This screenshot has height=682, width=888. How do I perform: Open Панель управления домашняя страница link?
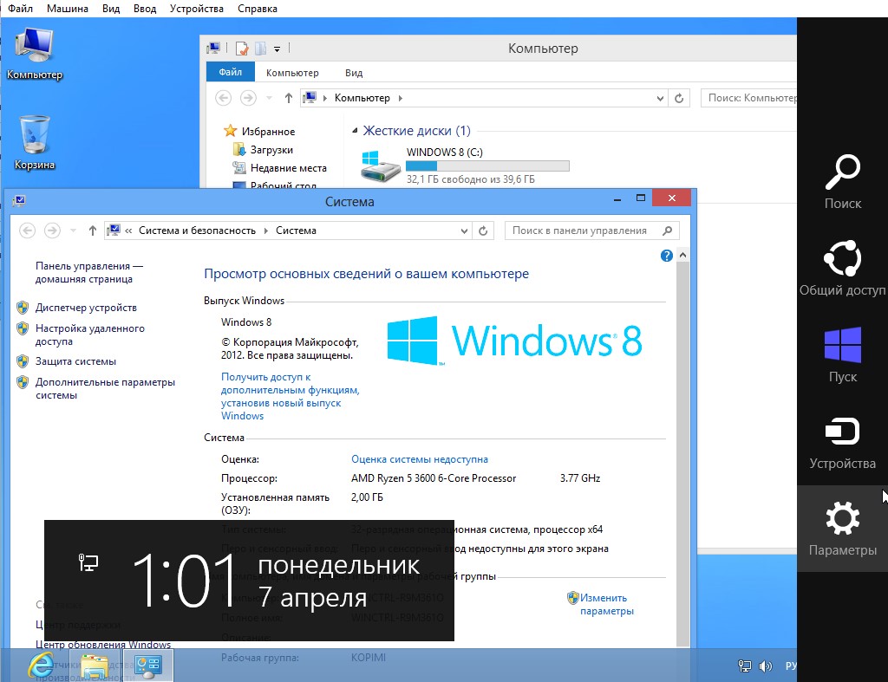tap(89, 272)
